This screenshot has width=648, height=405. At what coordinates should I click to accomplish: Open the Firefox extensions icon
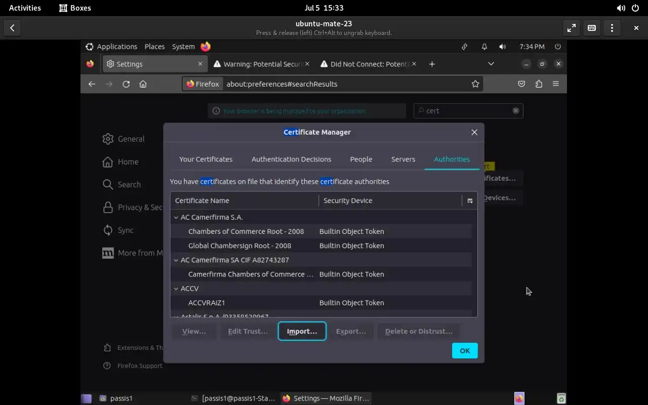(x=539, y=84)
